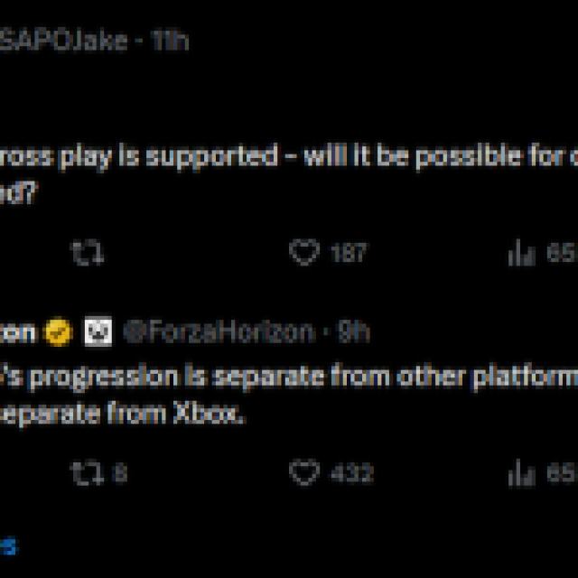
Task: Click the blue link at the bottom left
Action: click(x=7, y=545)
